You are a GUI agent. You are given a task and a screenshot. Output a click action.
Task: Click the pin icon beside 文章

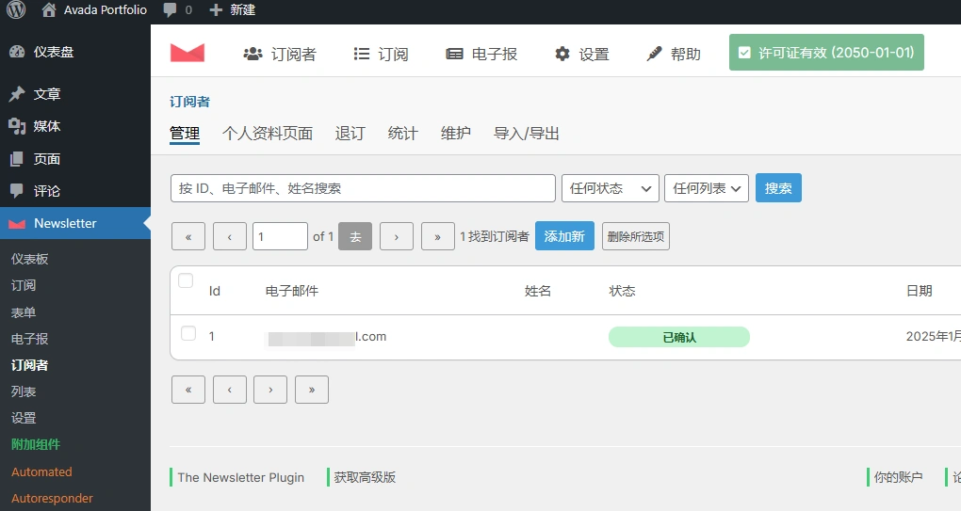pos(17,93)
